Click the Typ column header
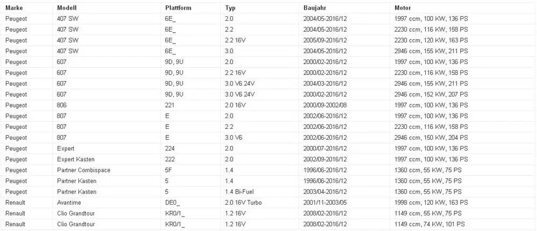The image size is (537, 231). [230, 8]
